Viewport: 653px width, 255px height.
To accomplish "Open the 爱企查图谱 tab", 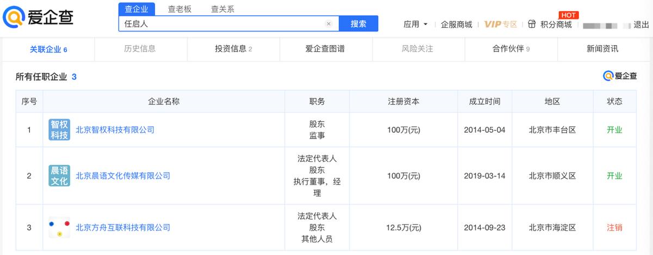I will tap(325, 49).
